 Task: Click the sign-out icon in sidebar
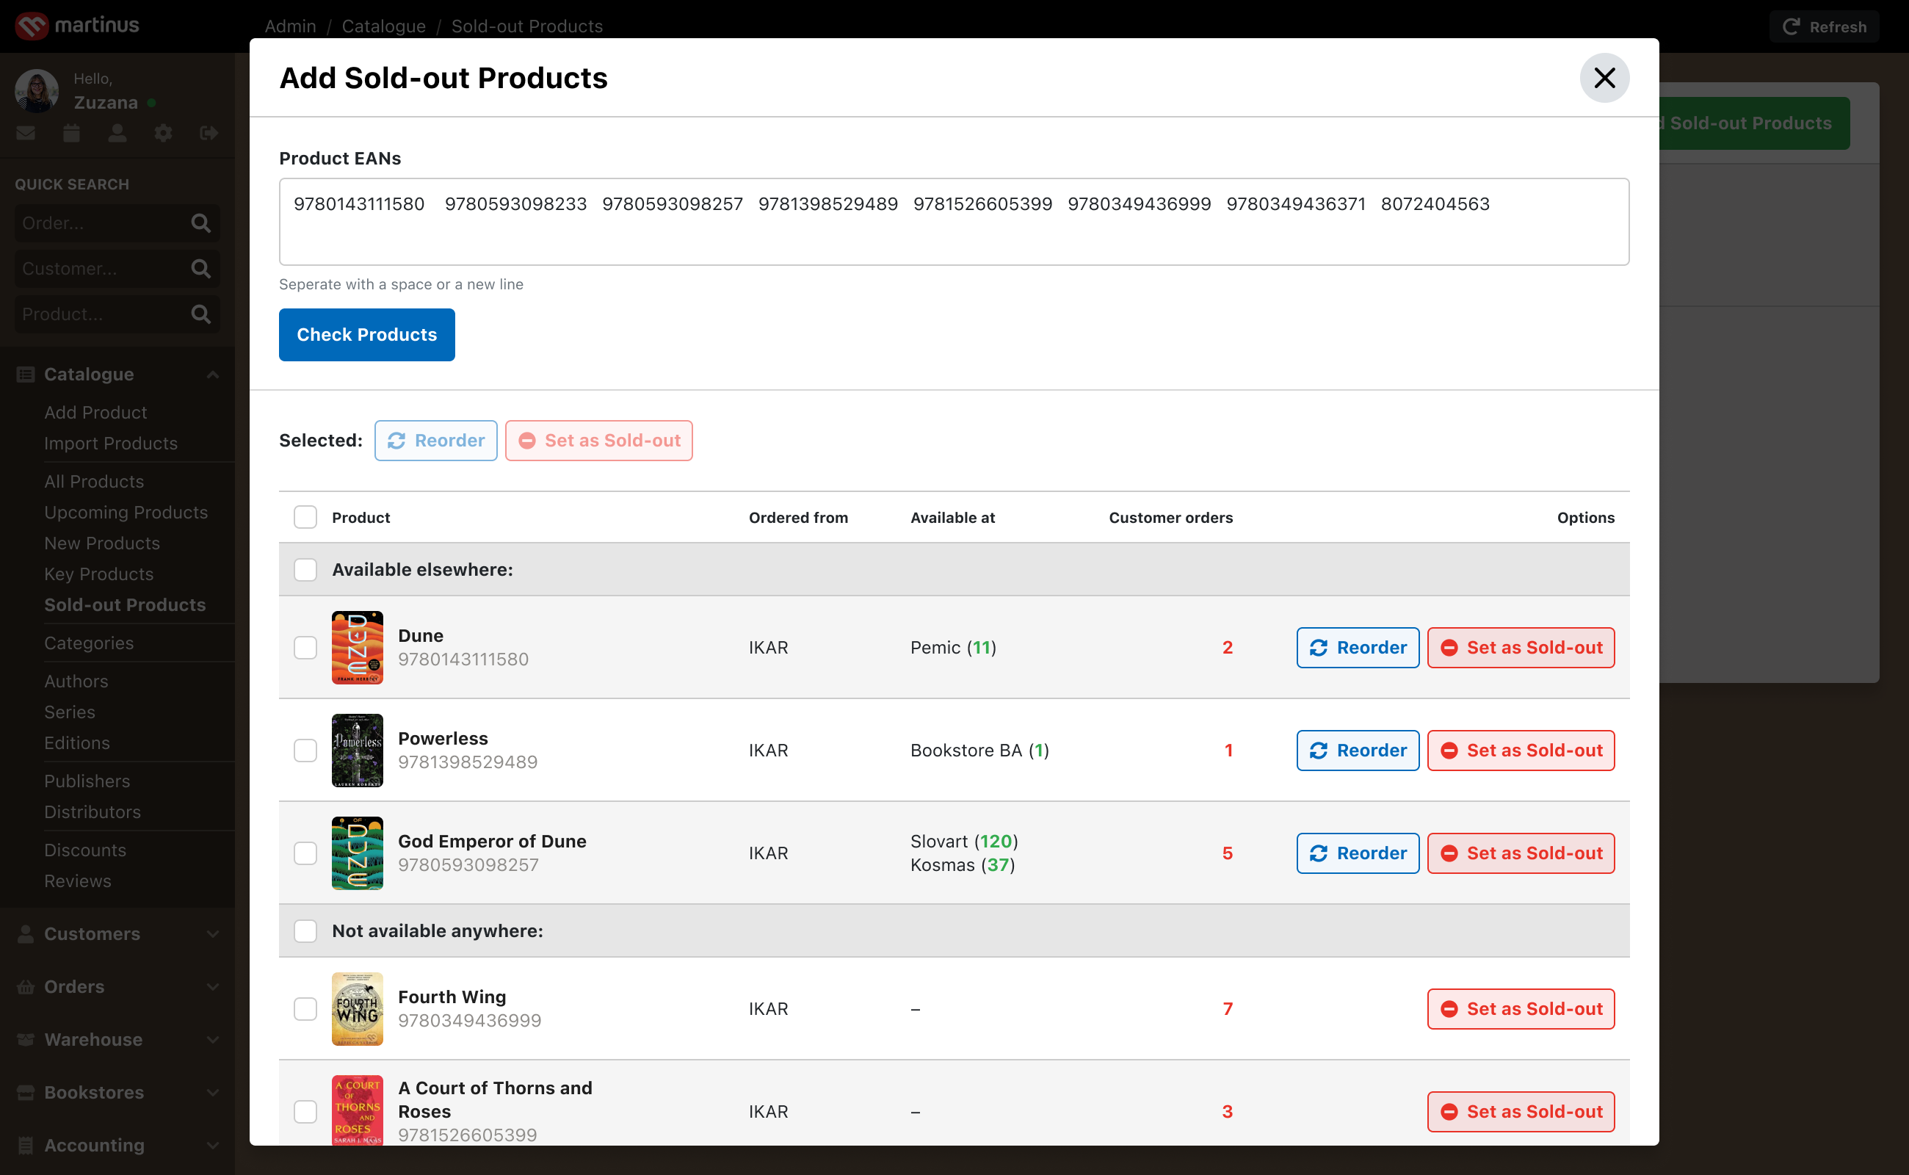(x=209, y=133)
